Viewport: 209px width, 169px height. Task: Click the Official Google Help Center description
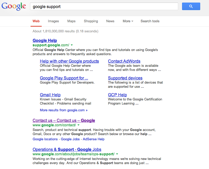(95, 52)
